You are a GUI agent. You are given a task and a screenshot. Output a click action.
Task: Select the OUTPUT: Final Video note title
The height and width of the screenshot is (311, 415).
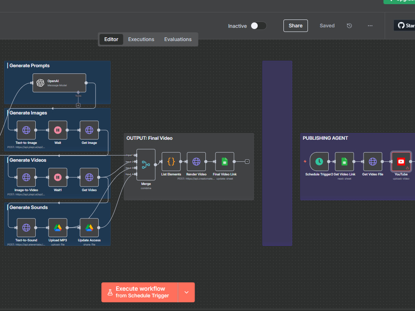coord(149,138)
